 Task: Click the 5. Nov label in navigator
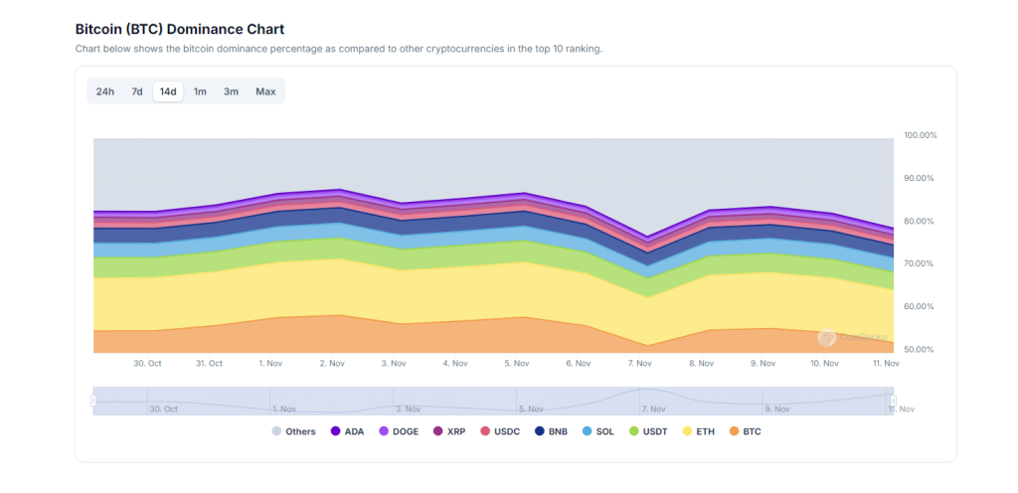[x=531, y=410]
